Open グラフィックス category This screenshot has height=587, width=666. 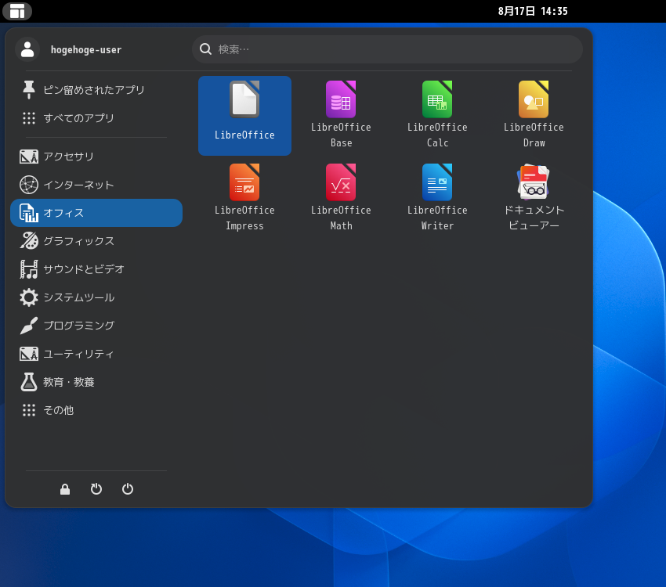pos(97,241)
